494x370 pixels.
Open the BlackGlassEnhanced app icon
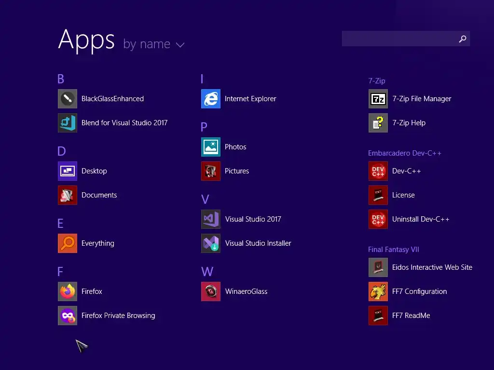68,99
